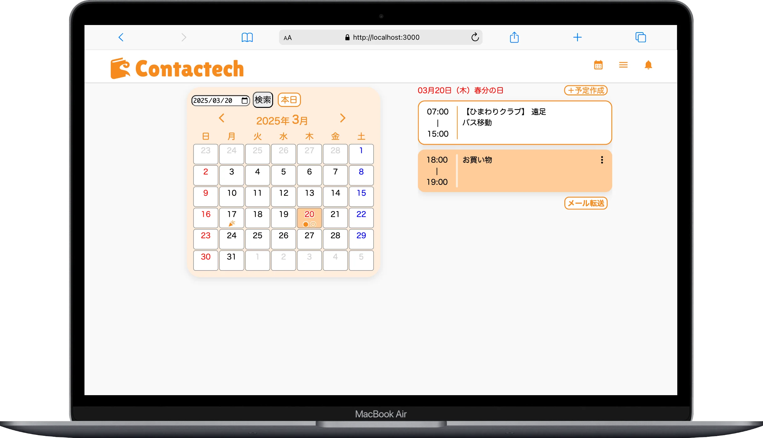Show all tabs overview icon

(x=640, y=38)
